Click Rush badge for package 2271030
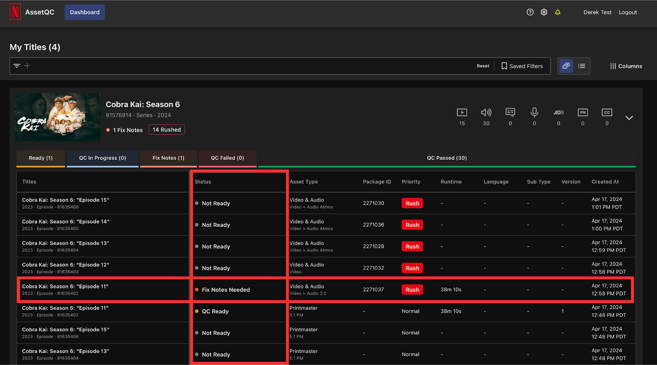 click(x=412, y=203)
